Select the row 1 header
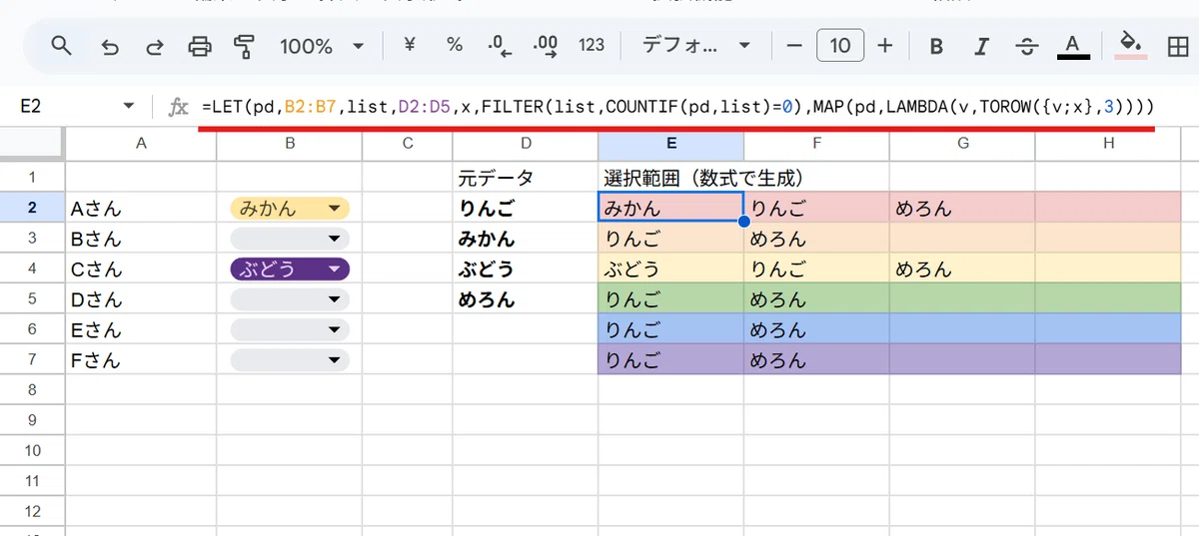The image size is (1199, 536). click(x=32, y=178)
